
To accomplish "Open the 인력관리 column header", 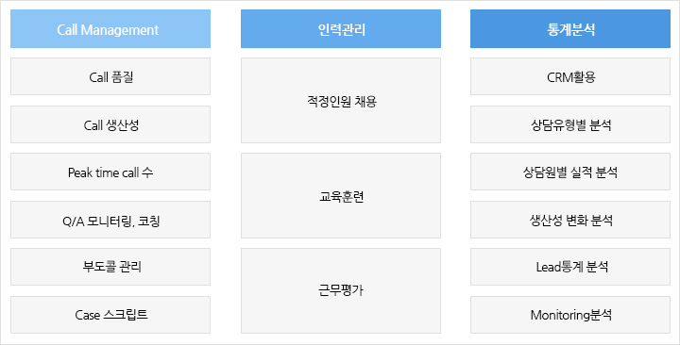I will [x=341, y=28].
